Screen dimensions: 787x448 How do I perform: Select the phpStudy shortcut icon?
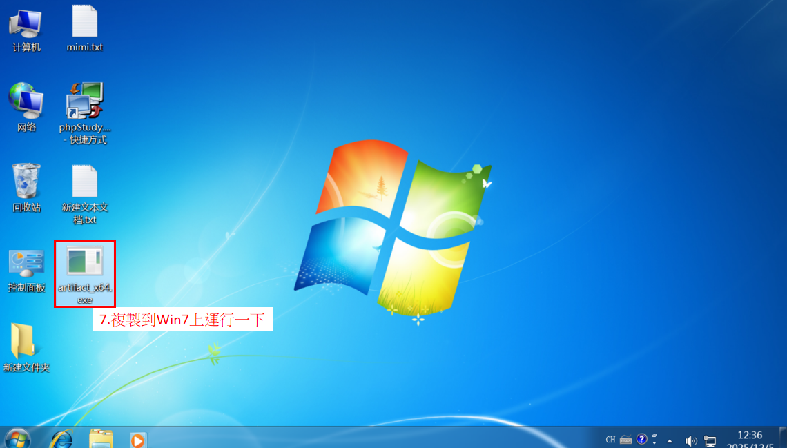(84, 113)
